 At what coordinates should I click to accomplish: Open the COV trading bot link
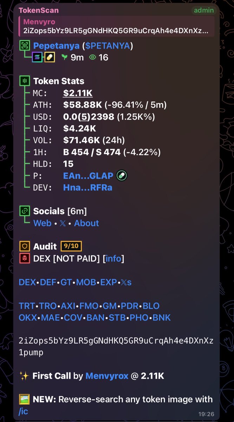73,318
